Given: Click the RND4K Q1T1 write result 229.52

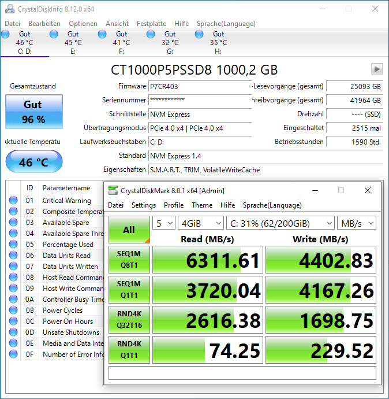Looking at the screenshot, I should [x=321, y=350].
